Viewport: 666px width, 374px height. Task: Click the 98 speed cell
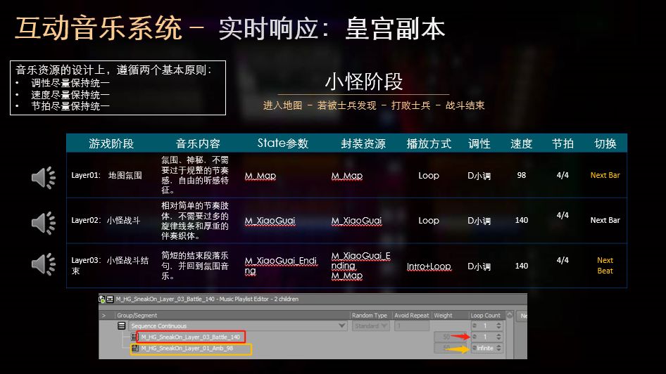click(522, 175)
